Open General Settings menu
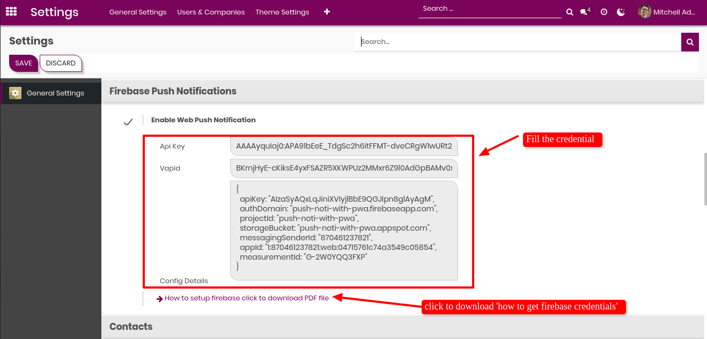 138,12
